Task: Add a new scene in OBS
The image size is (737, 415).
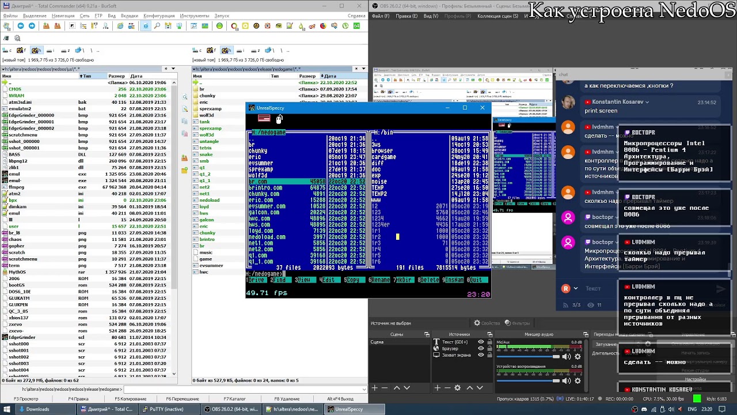Action: (374, 388)
